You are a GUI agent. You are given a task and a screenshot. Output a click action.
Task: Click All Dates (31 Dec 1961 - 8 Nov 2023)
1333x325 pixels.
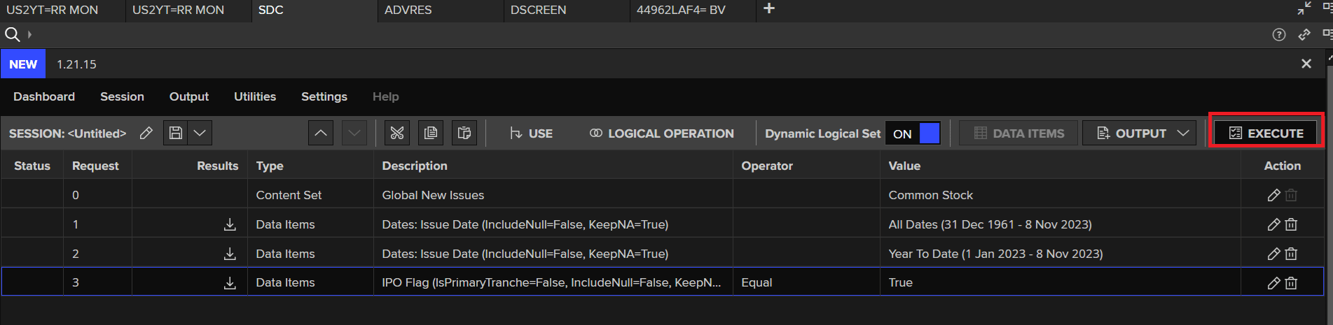point(990,224)
